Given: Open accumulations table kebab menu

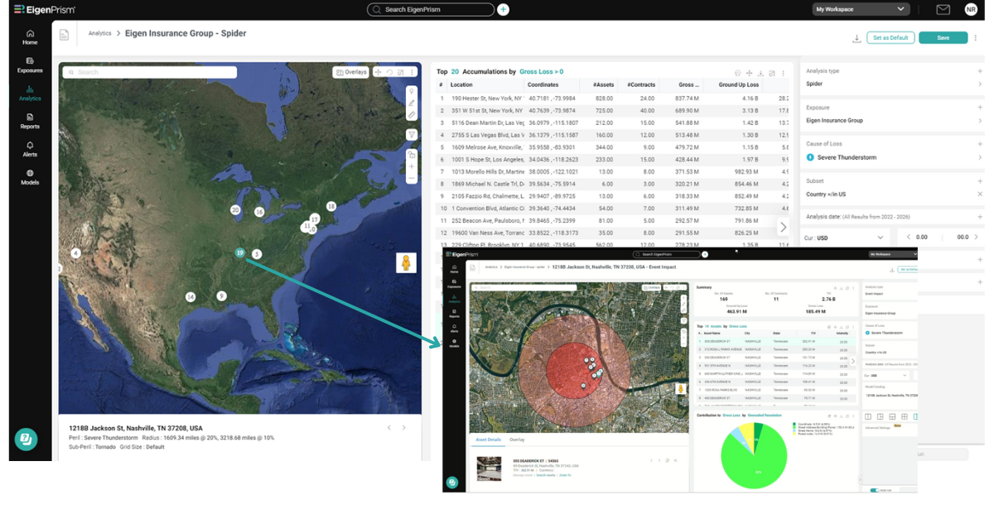Looking at the screenshot, I should click(782, 73).
